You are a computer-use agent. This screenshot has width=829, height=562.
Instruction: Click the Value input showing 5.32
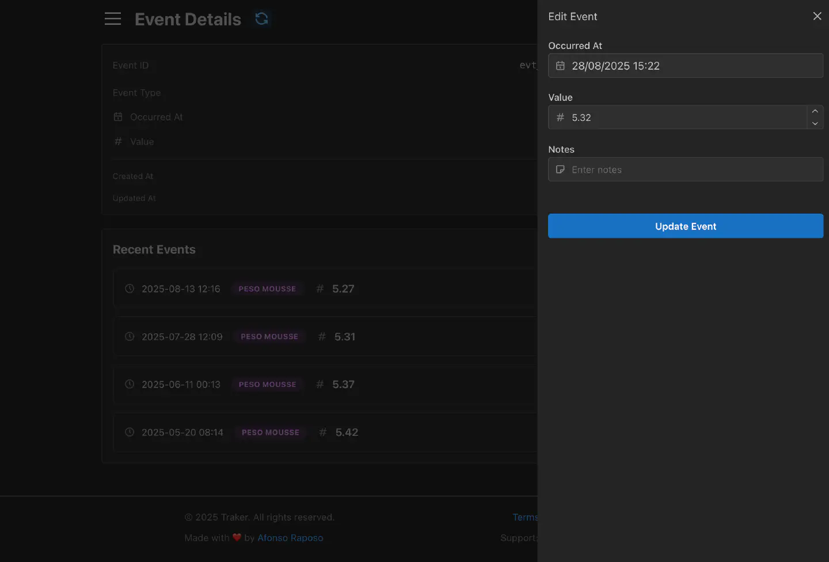point(678,117)
